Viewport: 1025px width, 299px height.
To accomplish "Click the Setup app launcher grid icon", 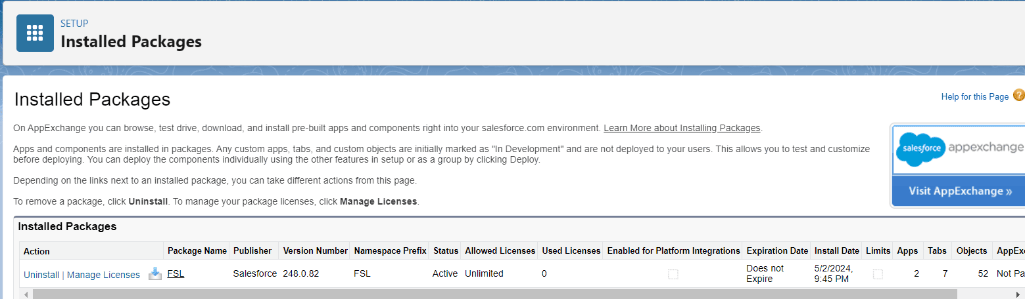I will click(35, 33).
